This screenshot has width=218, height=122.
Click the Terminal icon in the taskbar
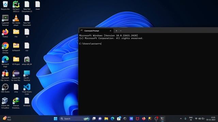(x=162, y=119)
